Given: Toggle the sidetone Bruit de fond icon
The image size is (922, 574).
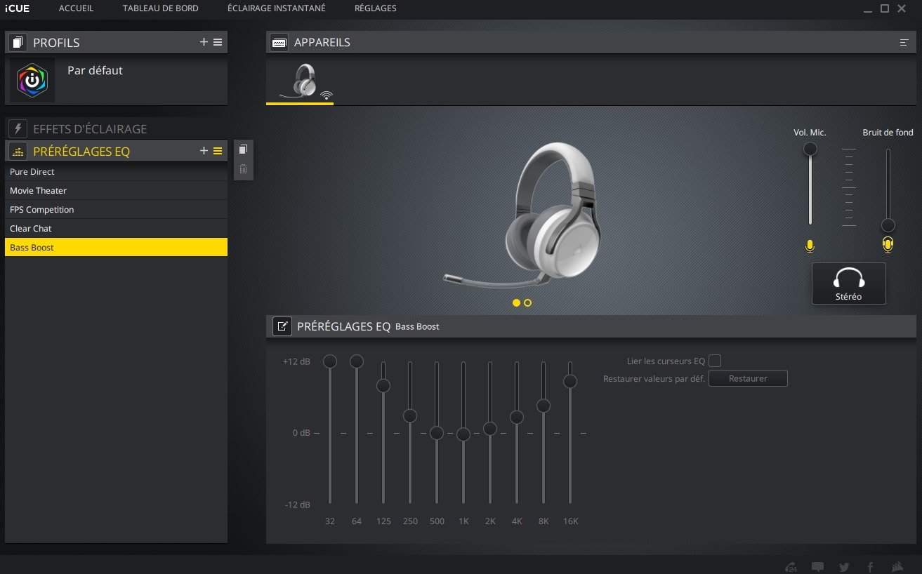Looking at the screenshot, I should [888, 245].
